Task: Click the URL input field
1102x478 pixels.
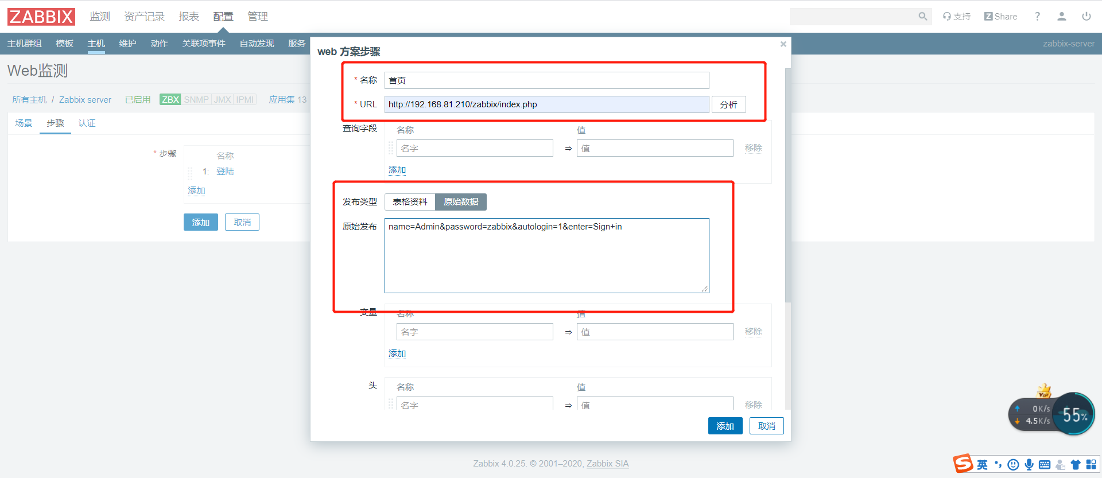Action: (x=547, y=104)
